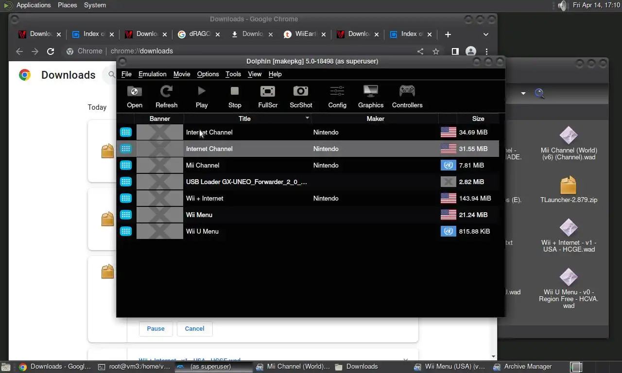Expand Chrome's tab search dropdown
622x373 pixels.
(485, 34)
